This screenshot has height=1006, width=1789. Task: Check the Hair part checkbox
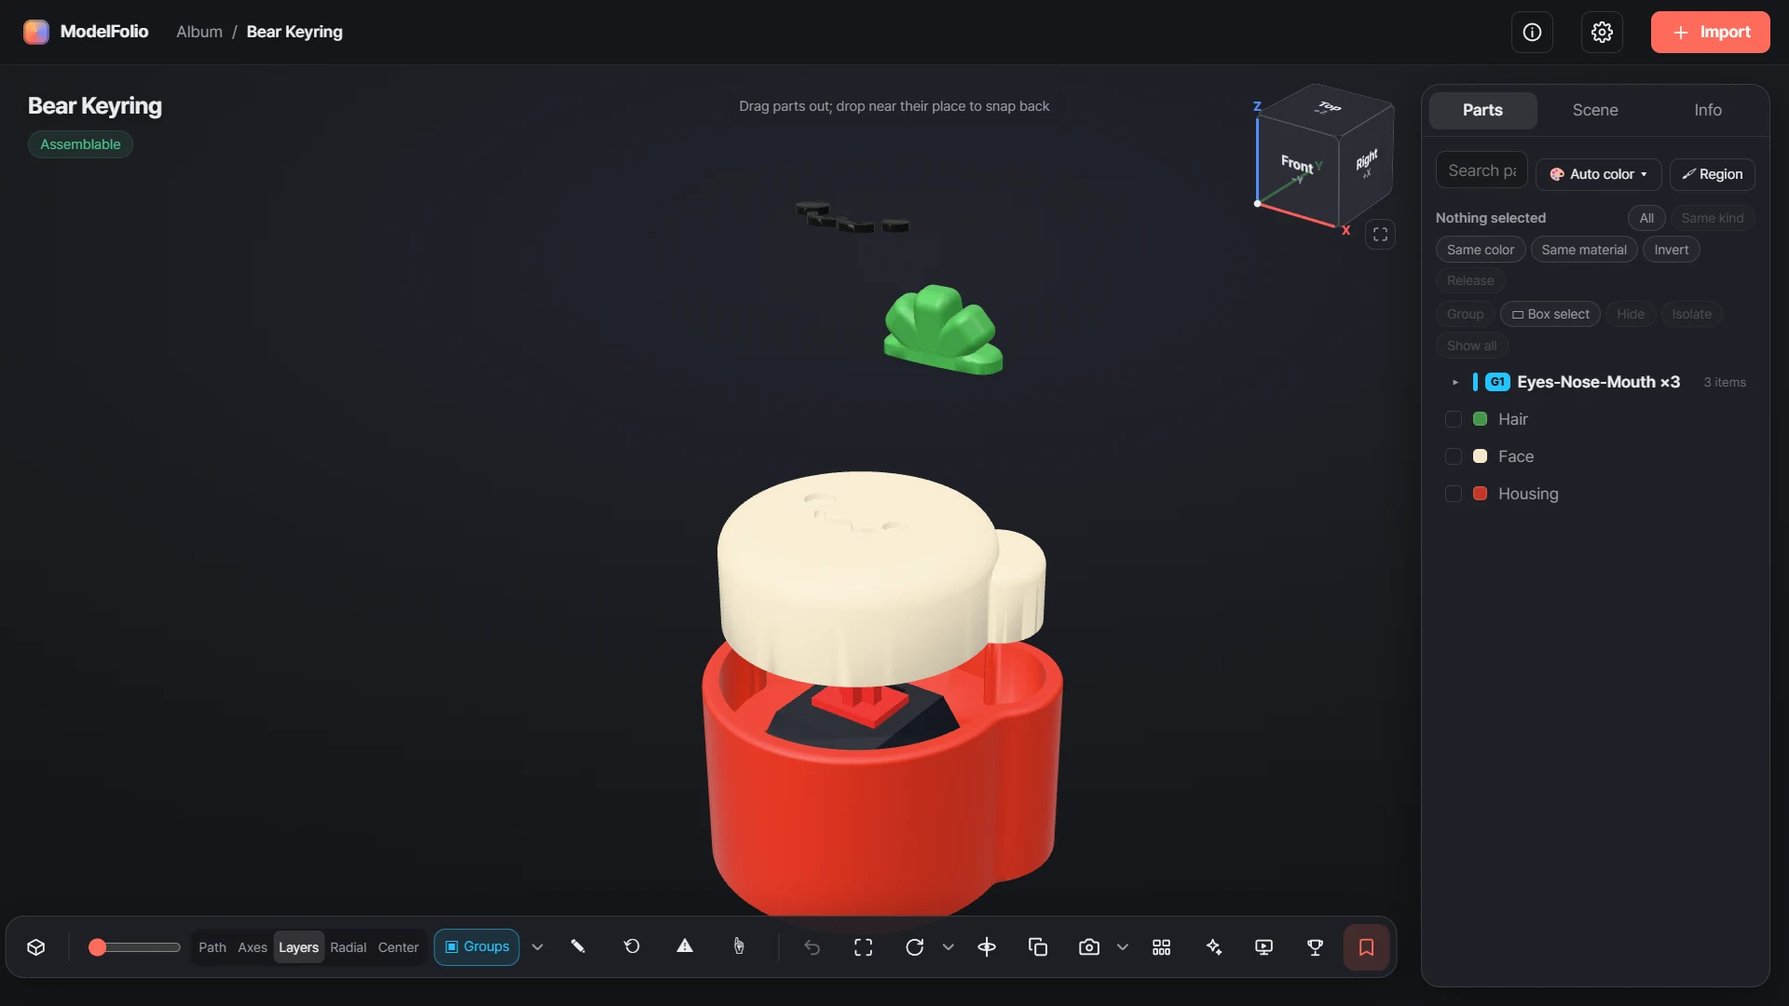(1453, 419)
